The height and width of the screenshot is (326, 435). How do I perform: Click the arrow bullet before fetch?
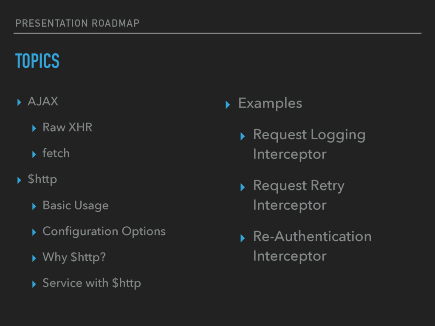pyautogui.click(x=34, y=155)
